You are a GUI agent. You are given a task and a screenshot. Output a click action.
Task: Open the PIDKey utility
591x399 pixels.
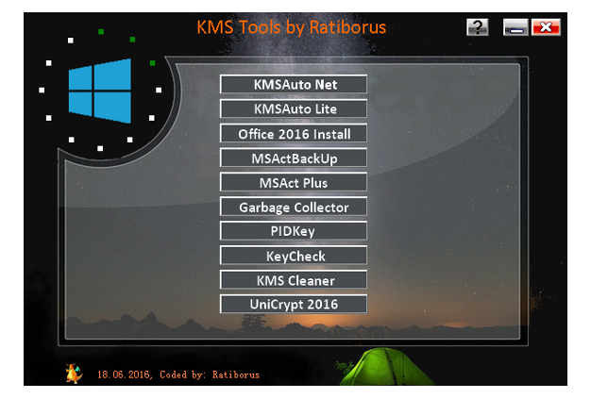pos(294,231)
